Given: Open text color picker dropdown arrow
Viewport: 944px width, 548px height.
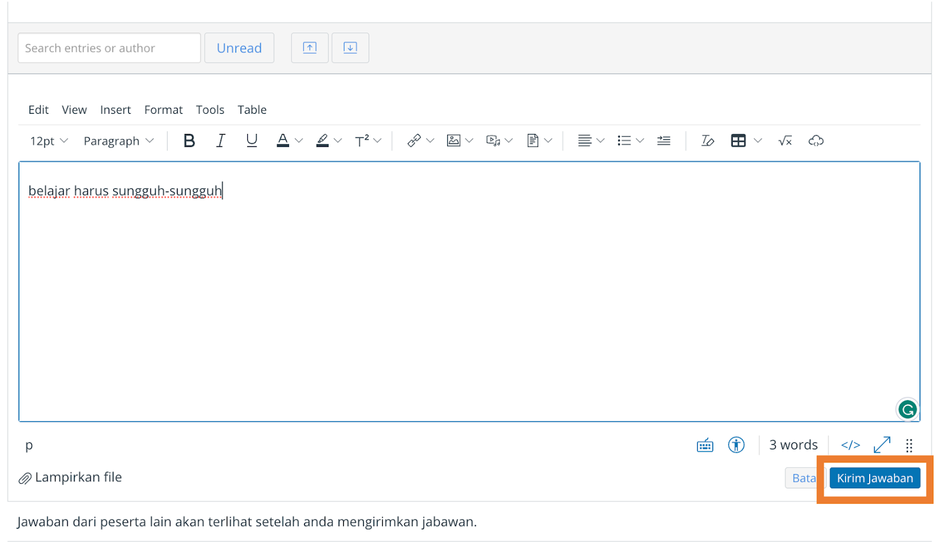Looking at the screenshot, I should point(299,140).
